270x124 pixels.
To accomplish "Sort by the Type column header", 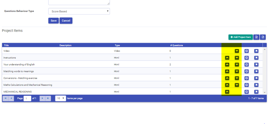I will coord(117,45).
